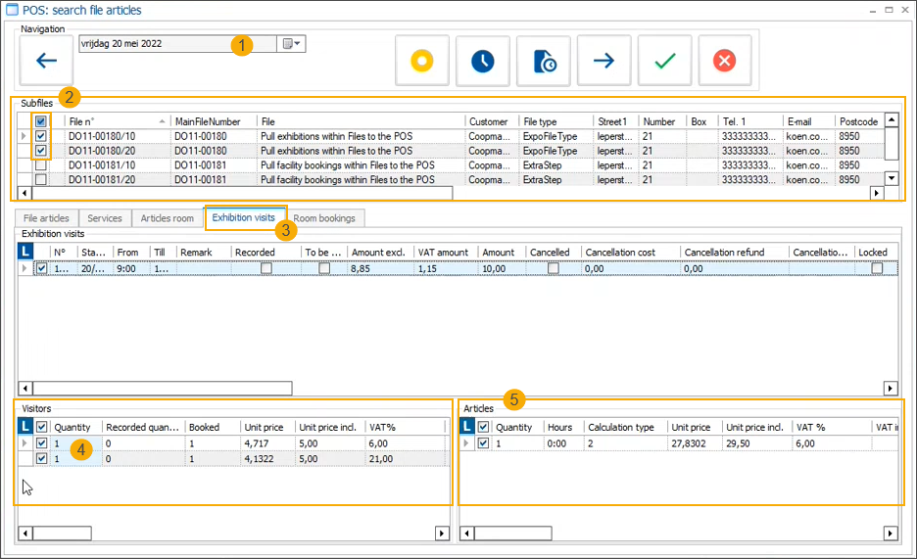Viewport: 917px width, 559px height.
Task: Check the DO11-00181/10 subfile checkbox
Action: click(40, 165)
